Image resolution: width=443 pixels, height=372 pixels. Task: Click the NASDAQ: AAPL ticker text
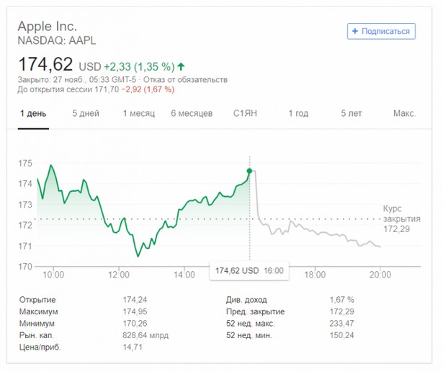(x=56, y=40)
